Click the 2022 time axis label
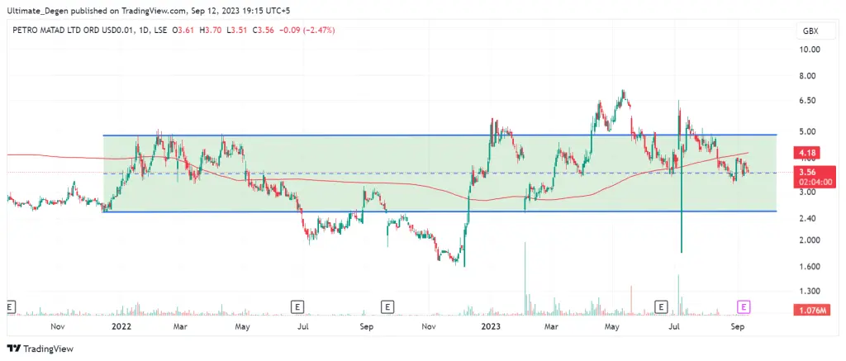The width and height of the screenshot is (846, 361). [122, 326]
